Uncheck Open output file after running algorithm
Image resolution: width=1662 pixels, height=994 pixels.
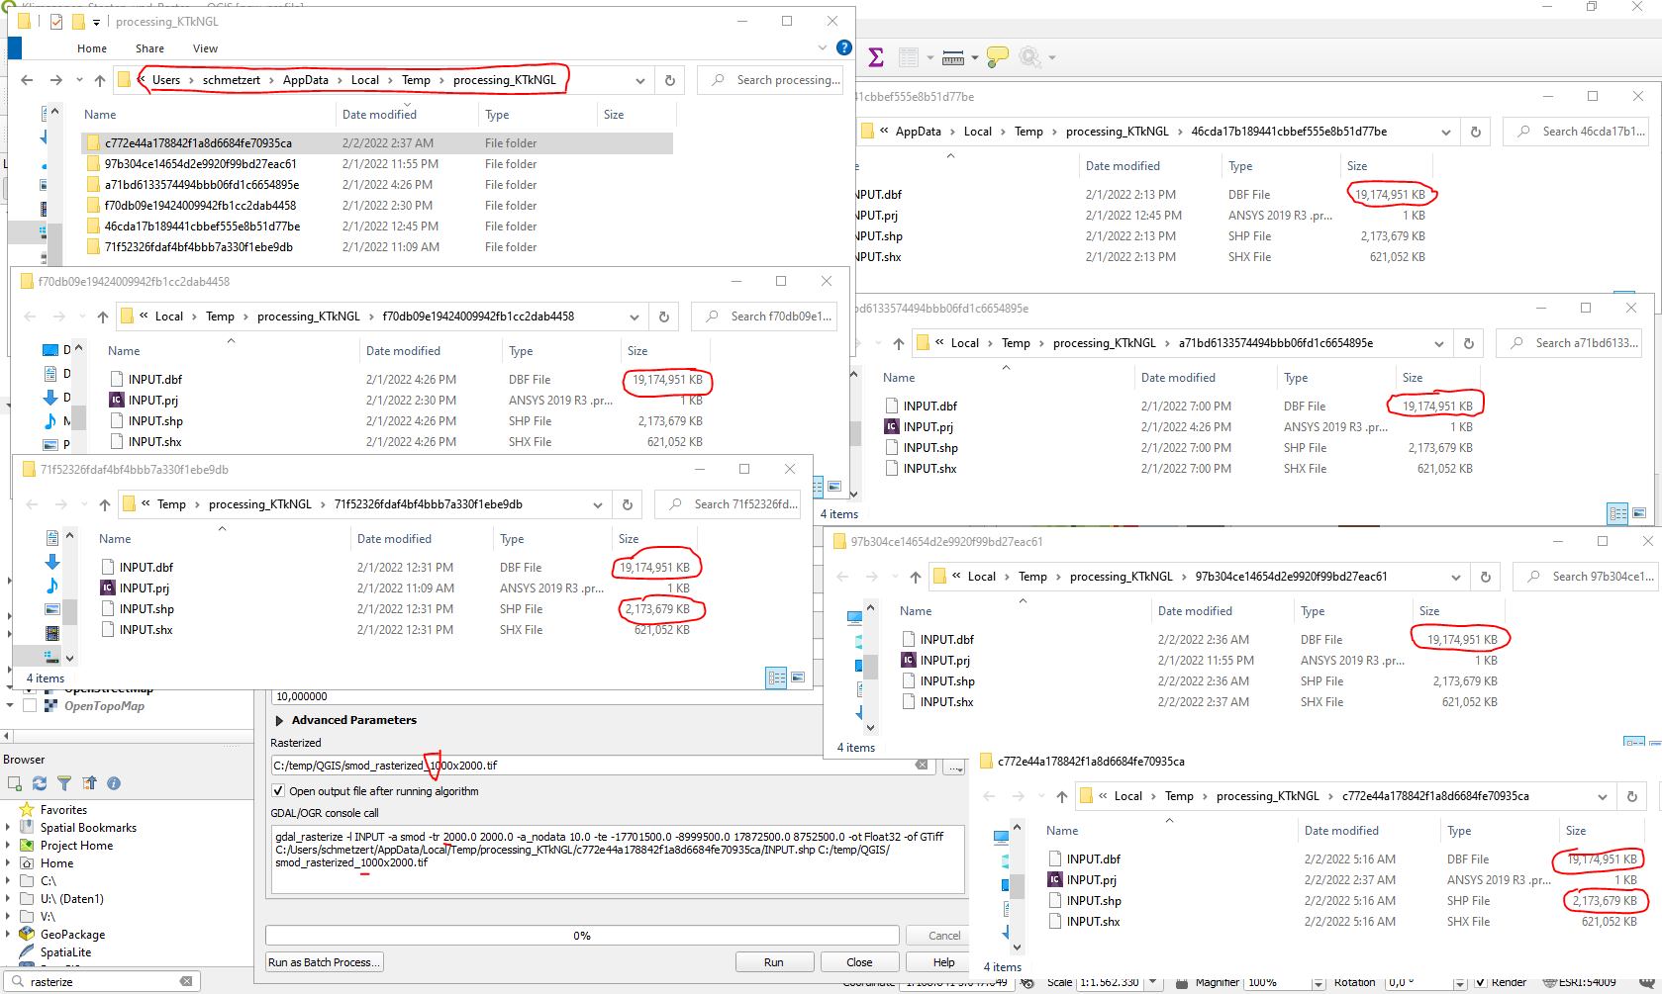278,790
